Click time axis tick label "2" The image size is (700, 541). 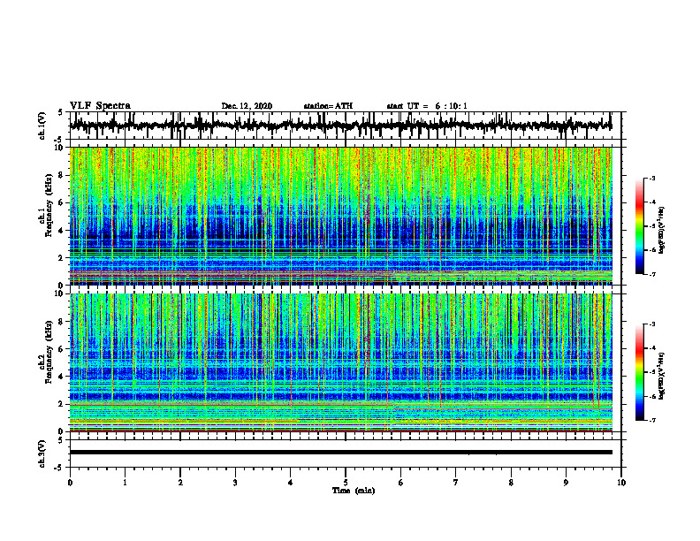pyautogui.click(x=180, y=483)
